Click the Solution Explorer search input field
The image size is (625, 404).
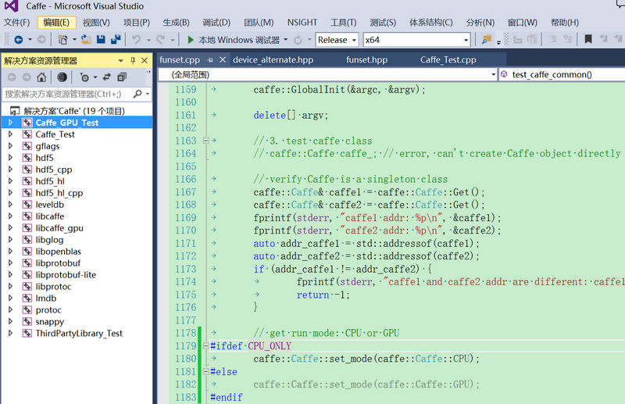[x=68, y=94]
